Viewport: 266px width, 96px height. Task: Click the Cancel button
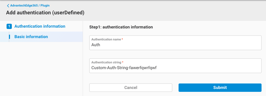[131, 88]
